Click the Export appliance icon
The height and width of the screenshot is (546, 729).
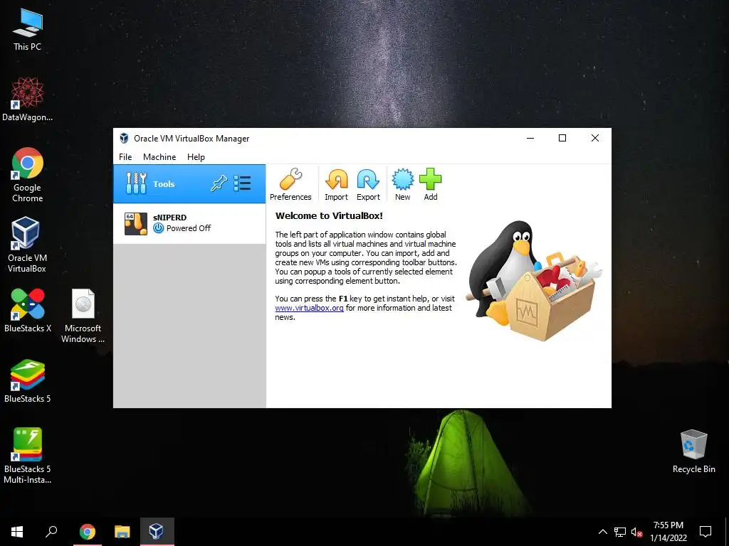[368, 184]
